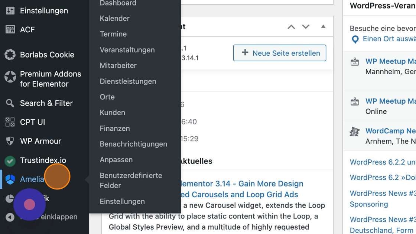Collapse the widget with the triangle toggle

click(x=323, y=26)
